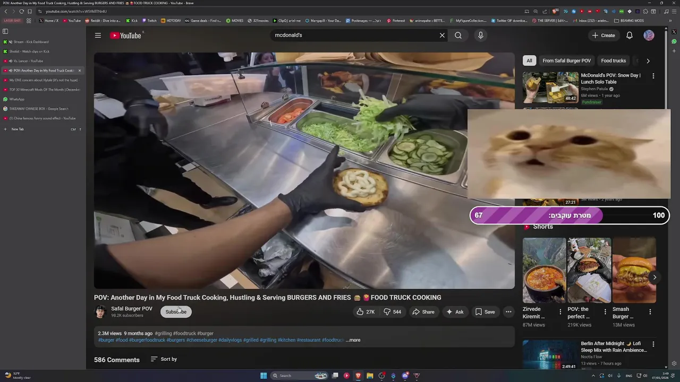This screenshot has width=680, height=382.
Task: Open the Windows taskbar search box
Action: point(300,376)
